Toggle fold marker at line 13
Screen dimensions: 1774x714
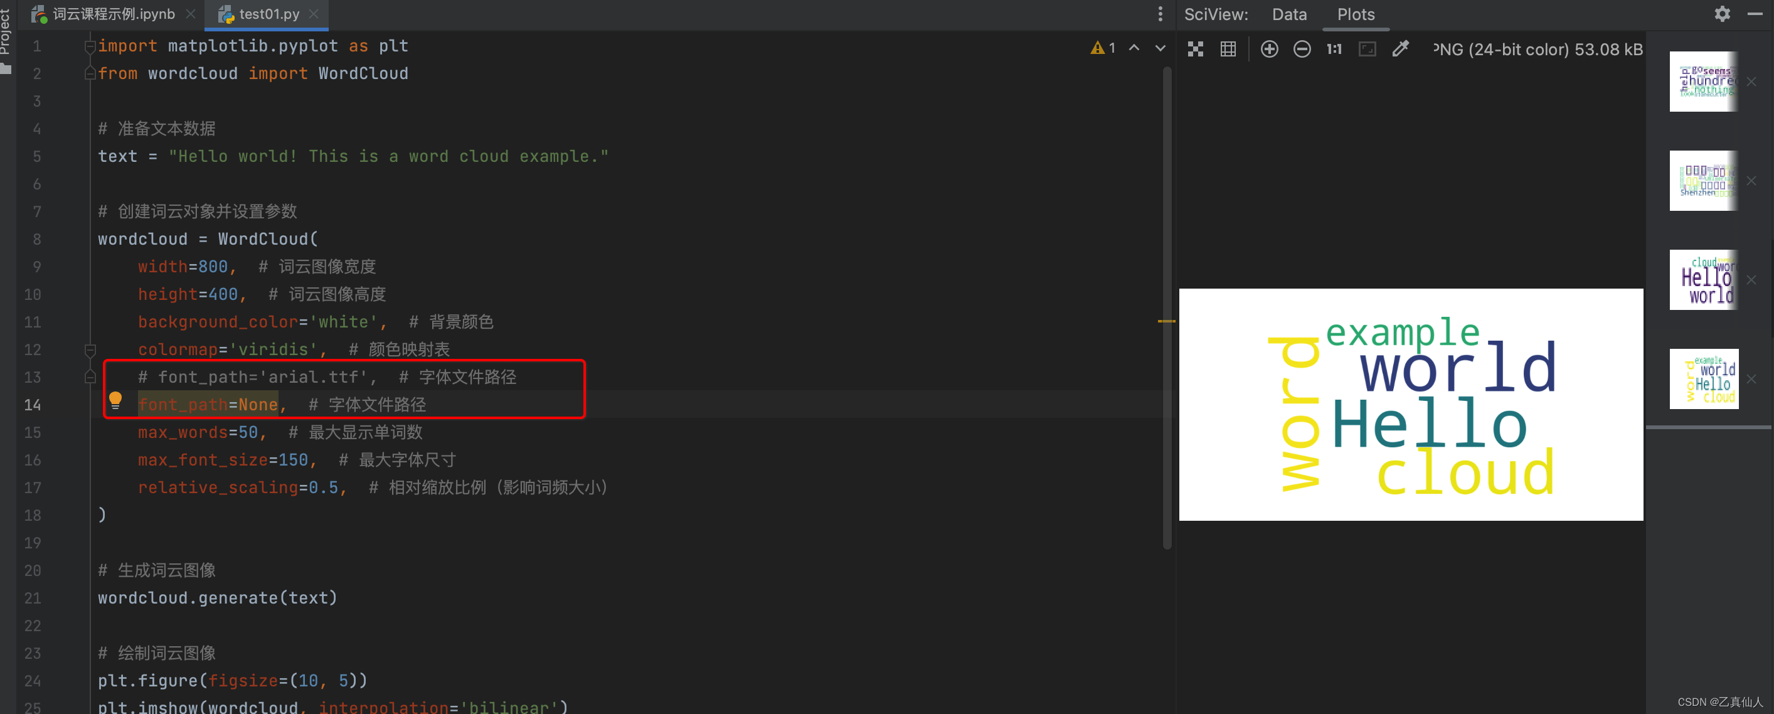tap(90, 377)
